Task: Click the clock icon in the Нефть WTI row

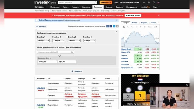Action: pyautogui.click(x=158, y=52)
